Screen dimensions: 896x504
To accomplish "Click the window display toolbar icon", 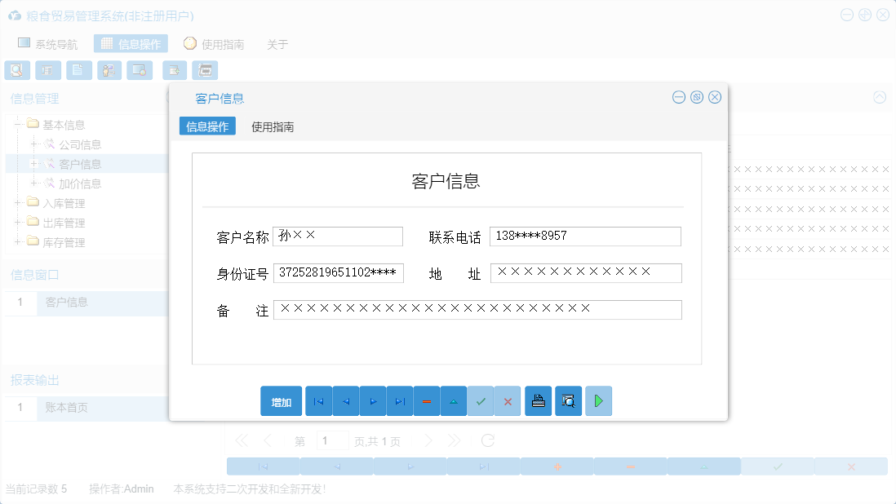I will [140, 70].
